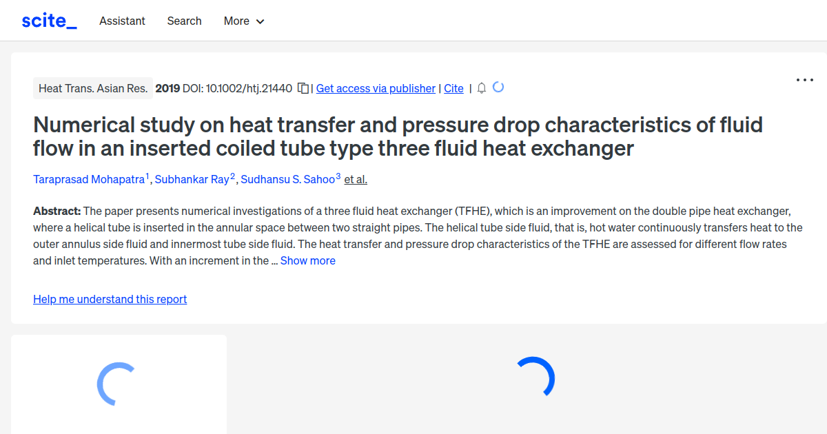Click the loading spinner beside the bell
Image resolution: width=827 pixels, height=434 pixels.
pyautogui.click(x=498, y=87)
